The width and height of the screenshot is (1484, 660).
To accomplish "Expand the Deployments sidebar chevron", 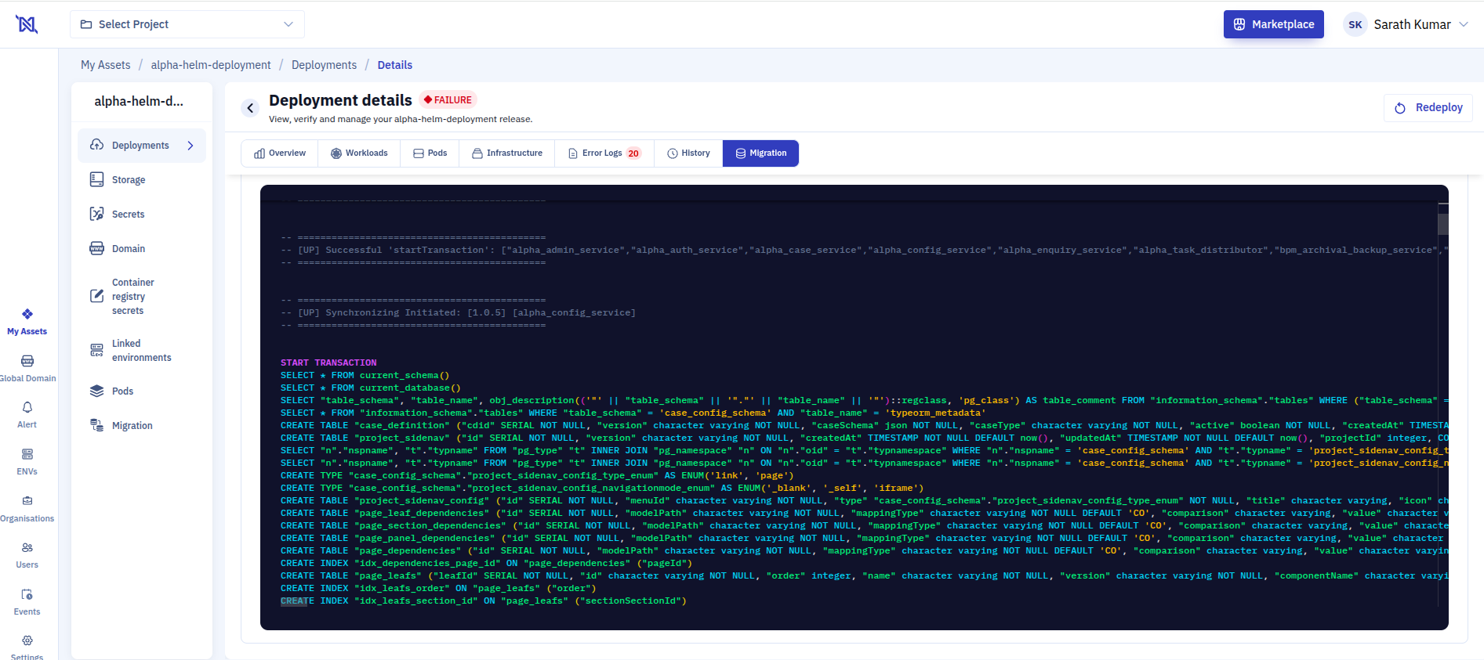I will click(190, 146).
